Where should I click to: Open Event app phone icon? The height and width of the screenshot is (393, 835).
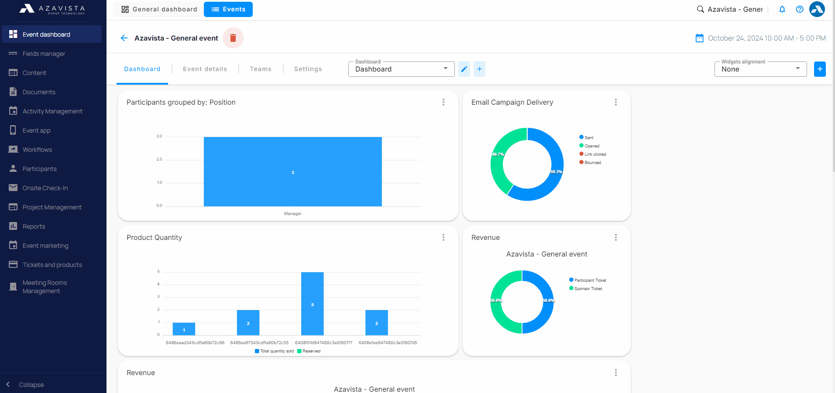(13, 130)
